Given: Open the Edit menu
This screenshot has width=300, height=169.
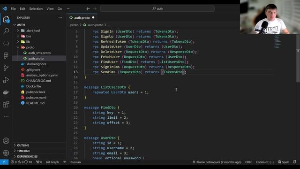Looking at the screenshot, I should pos(22,8).
